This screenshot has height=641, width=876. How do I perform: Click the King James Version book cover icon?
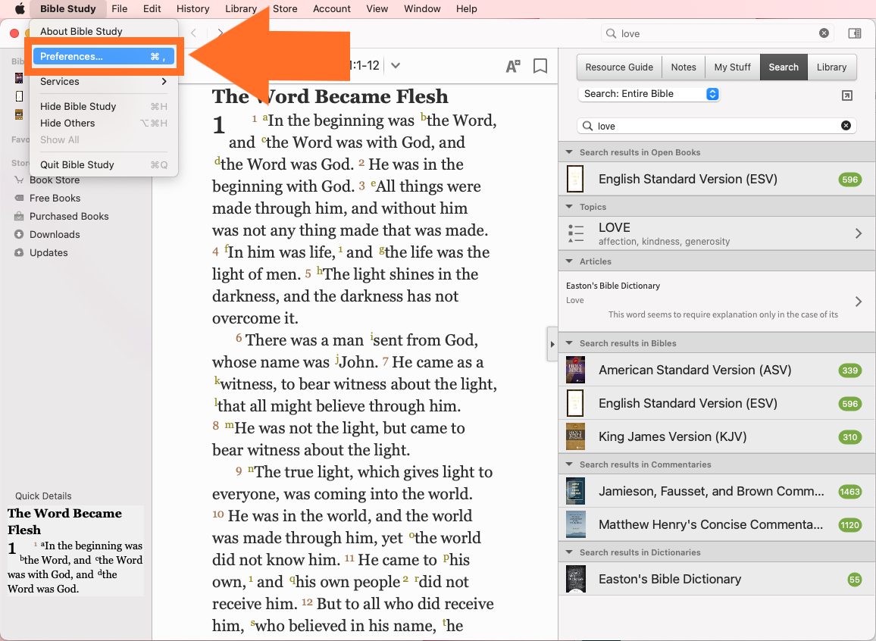575,436
